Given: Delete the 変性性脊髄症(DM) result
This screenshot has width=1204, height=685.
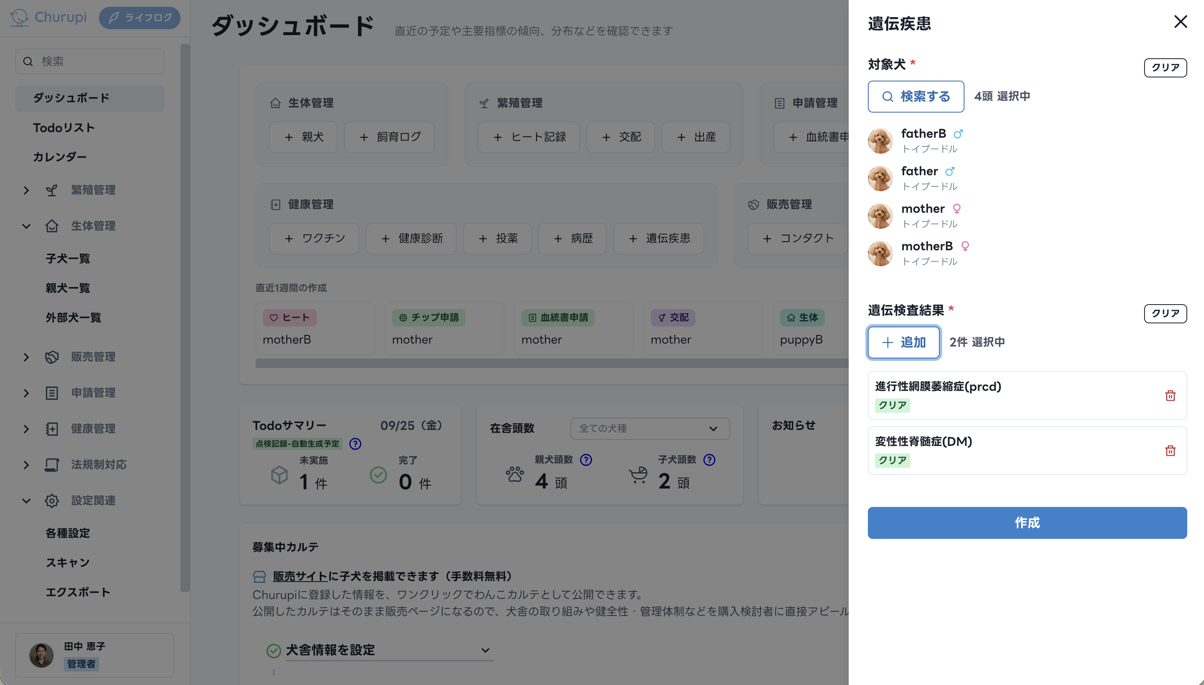Looking at the screenshot, I should [1170, 451].
